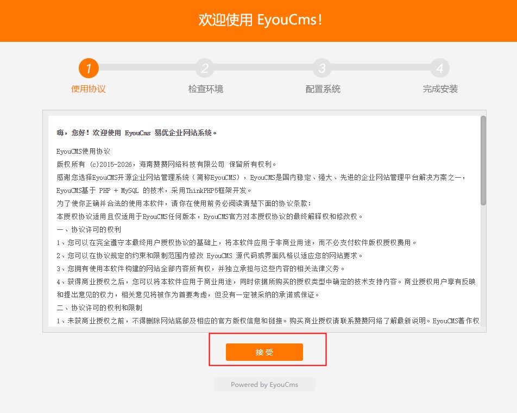Image resolution: width=517 pixels, height=413 pixels.
Task: Click the 配置系统 step label
Action: coord(323,89)
